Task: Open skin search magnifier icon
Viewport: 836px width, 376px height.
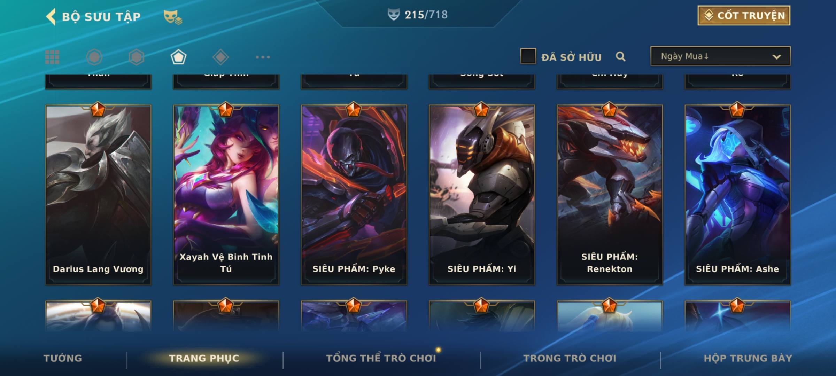Action: click(620, 56)
